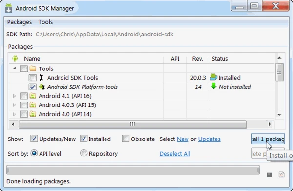The height and width of the screenshot is (191, 293).
Task: Click the green Android icon in Name header
Action: (x=15, y=59)
